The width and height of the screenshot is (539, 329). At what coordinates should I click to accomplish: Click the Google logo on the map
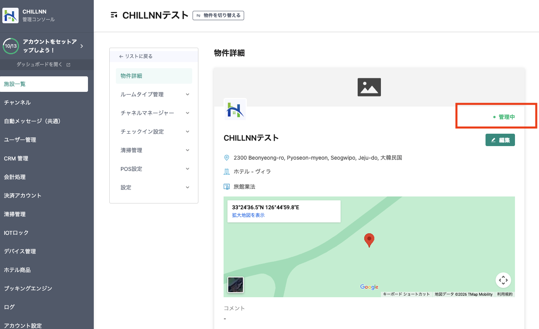[x=369, y=287]
